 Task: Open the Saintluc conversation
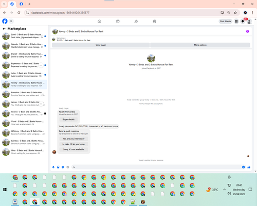pos(24,142)
